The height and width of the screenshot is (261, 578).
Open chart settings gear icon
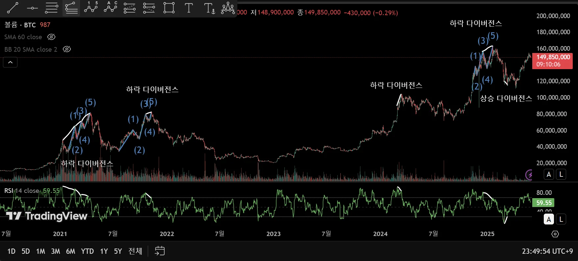point(555,234)
